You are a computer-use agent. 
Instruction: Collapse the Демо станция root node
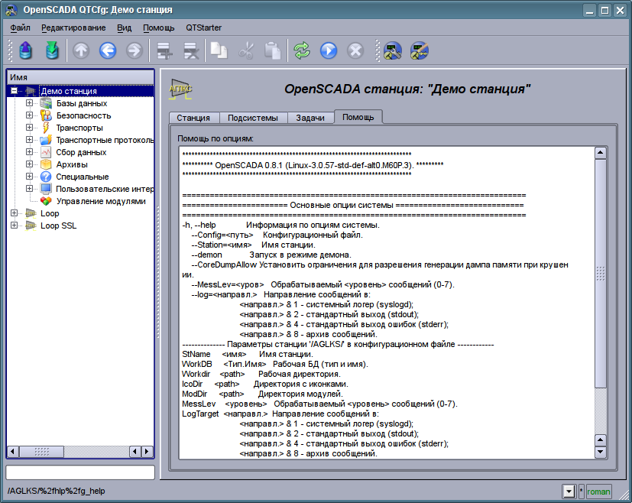coord(14,91)
